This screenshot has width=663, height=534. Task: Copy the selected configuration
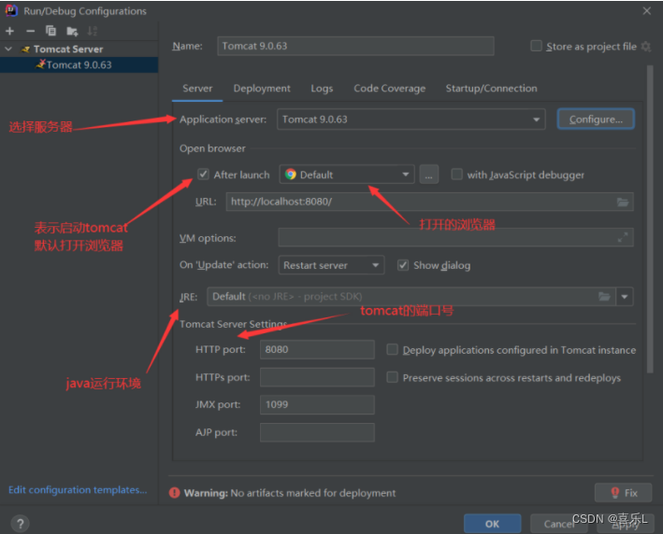coord(50,31)
